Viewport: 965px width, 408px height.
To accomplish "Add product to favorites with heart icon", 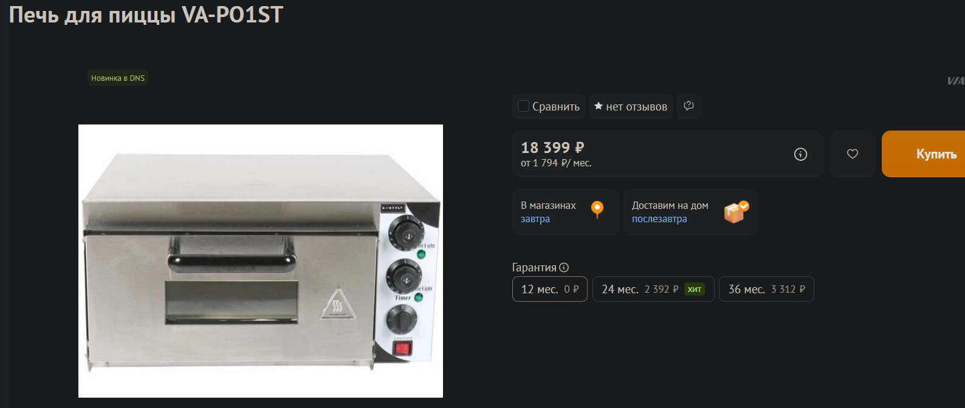I will click(853, 154).
